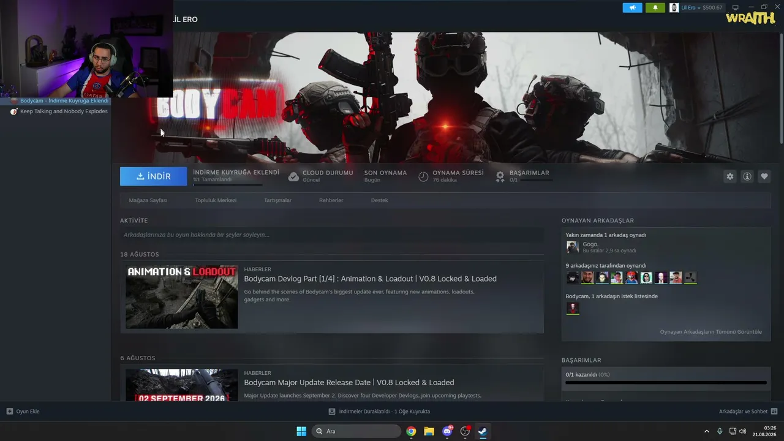
Task: Add Bodycam to favorites with heart icon
Action: pyautogui.click(x=764, y=176)
